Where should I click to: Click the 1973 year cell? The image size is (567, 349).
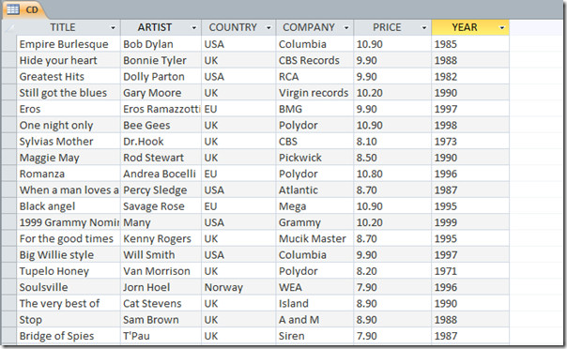470,142
